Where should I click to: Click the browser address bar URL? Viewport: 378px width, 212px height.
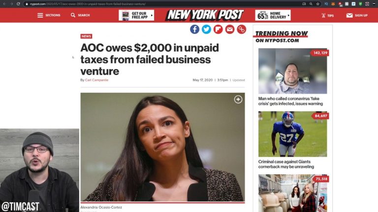98,3
